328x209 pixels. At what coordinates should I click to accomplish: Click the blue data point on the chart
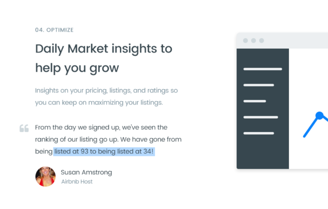click(319, 115)
